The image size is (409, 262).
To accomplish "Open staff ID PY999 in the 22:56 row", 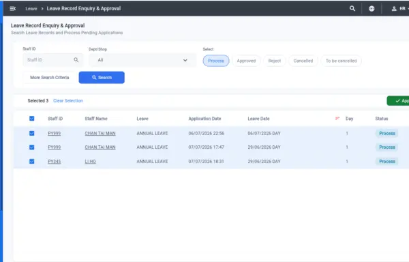I will click(55, 133).
